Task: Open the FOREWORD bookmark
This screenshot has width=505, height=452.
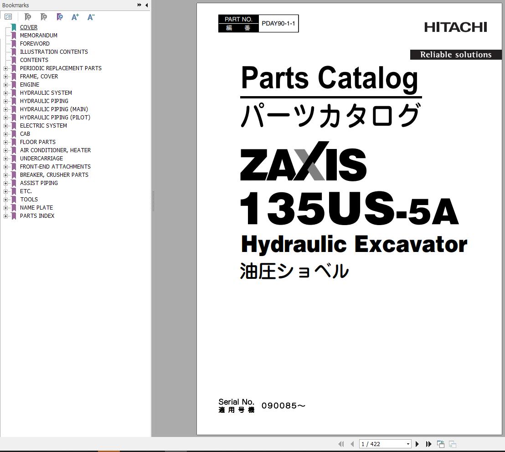Action: click(35, 43)
